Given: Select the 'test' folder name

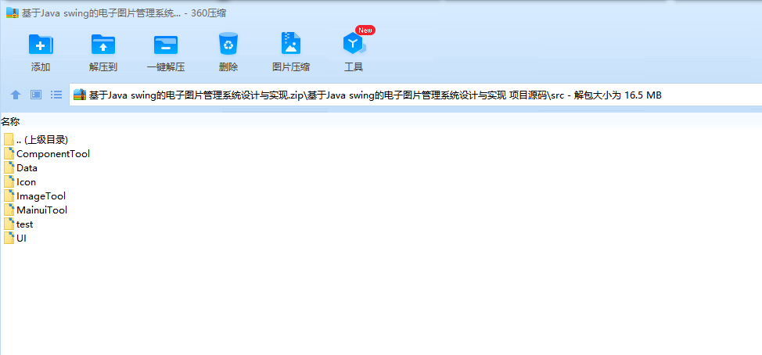Looking at the screenshot, I should click(25, 224).
